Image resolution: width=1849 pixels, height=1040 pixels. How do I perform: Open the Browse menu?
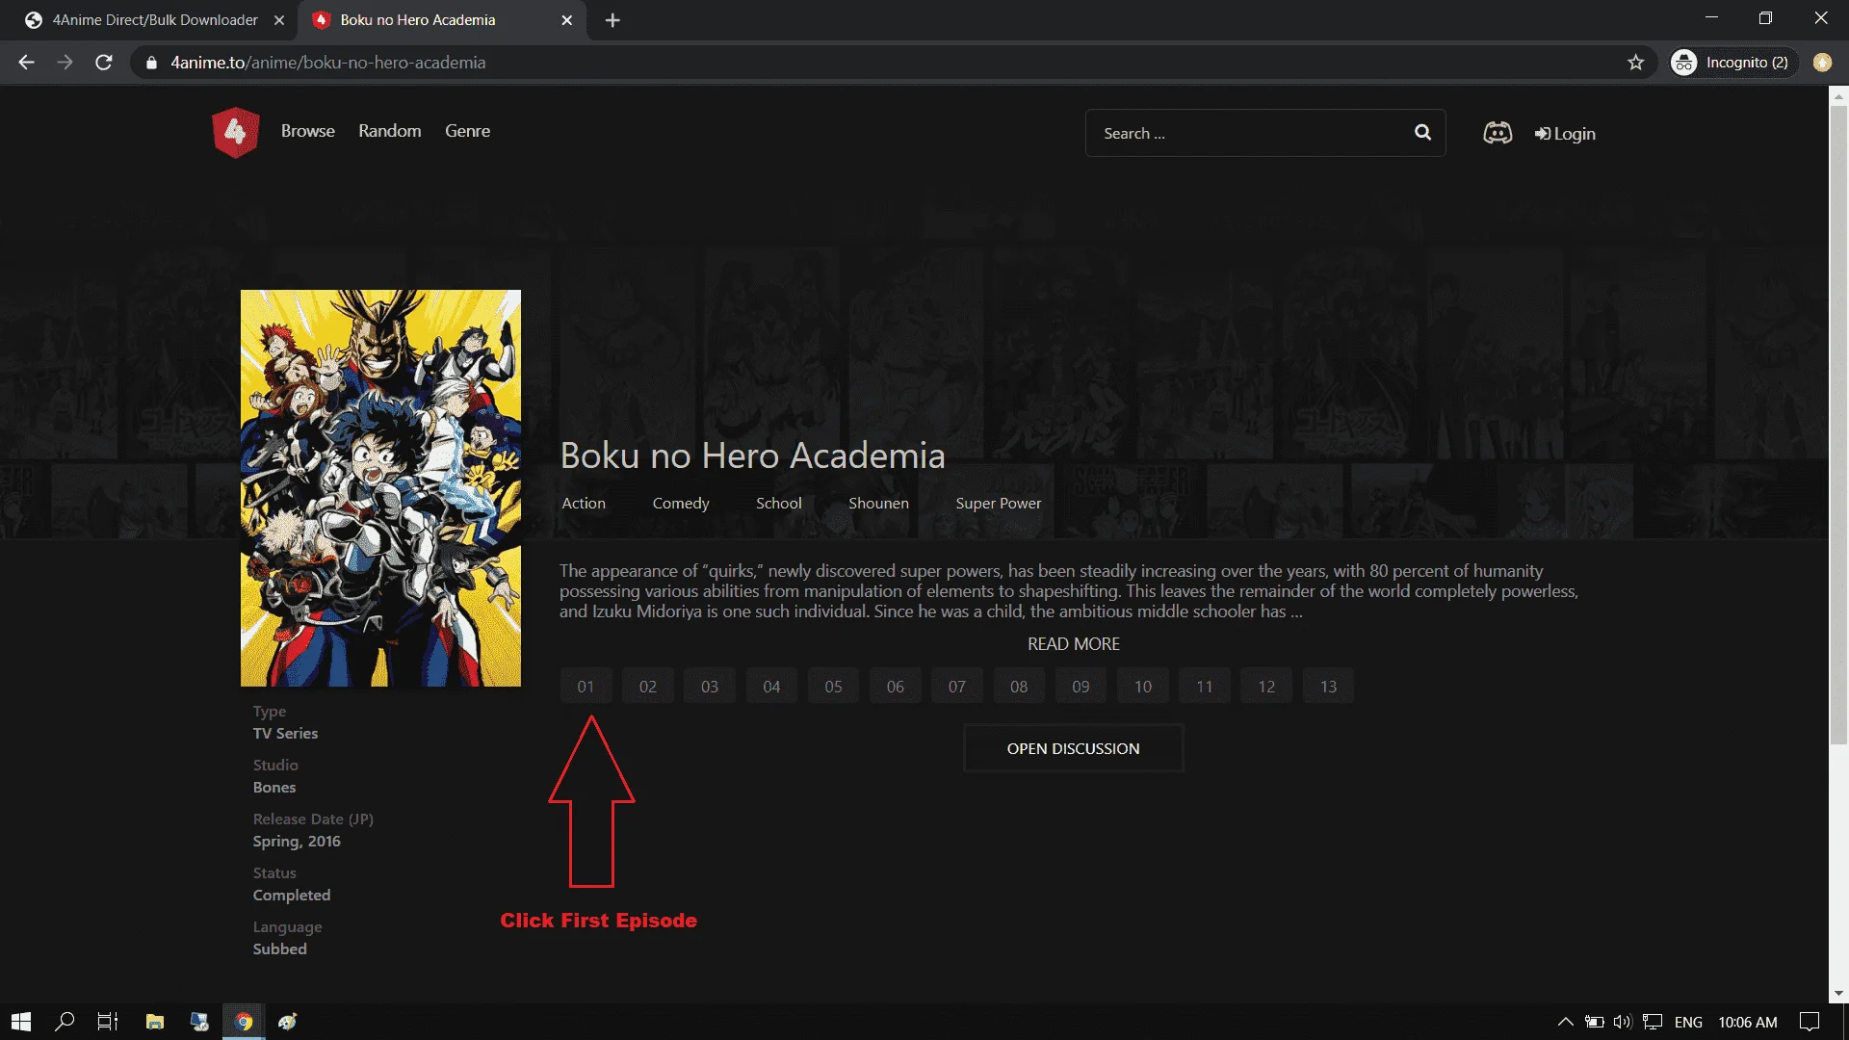[x=307, y=131]
